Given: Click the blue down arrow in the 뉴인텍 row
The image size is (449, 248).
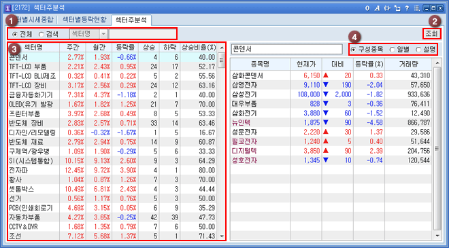Looking at the screenshot, I should click(x=326, y=123).
